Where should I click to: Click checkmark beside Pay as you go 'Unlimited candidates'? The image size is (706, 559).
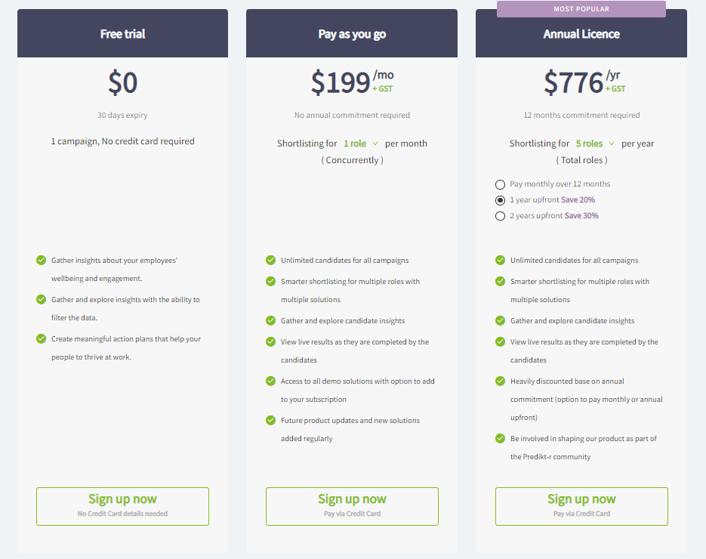tap(271, 261)
